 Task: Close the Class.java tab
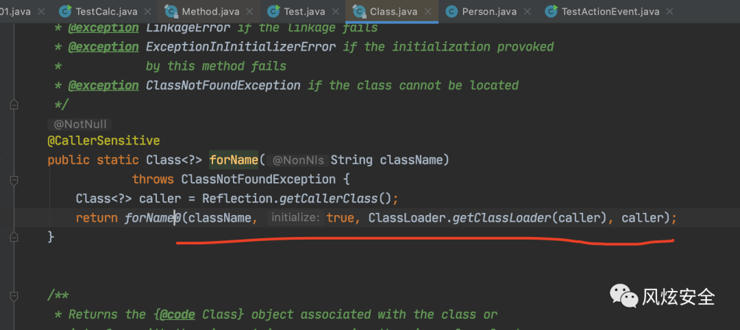(x=428, y=12)
